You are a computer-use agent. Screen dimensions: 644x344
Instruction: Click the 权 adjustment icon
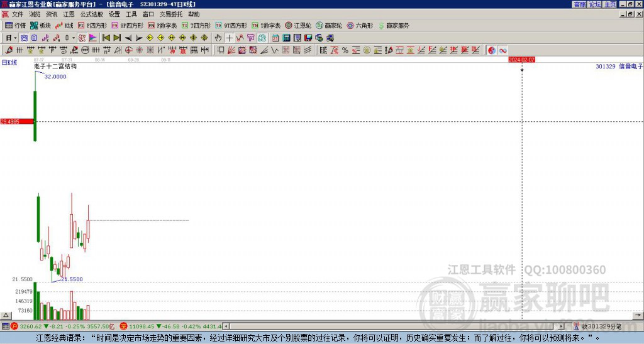(82, 38)
